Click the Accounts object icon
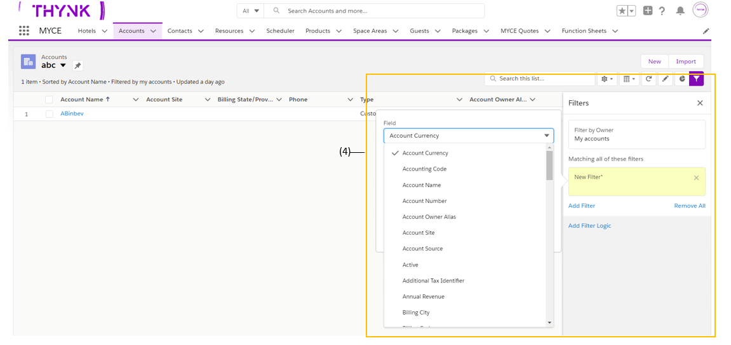Viewport: 731px width, 345px height. 28,62
